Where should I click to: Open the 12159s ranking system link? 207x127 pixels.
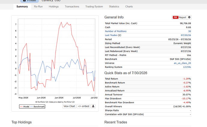[187, 67]
